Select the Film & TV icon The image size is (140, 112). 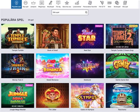[x=102, y=3]
